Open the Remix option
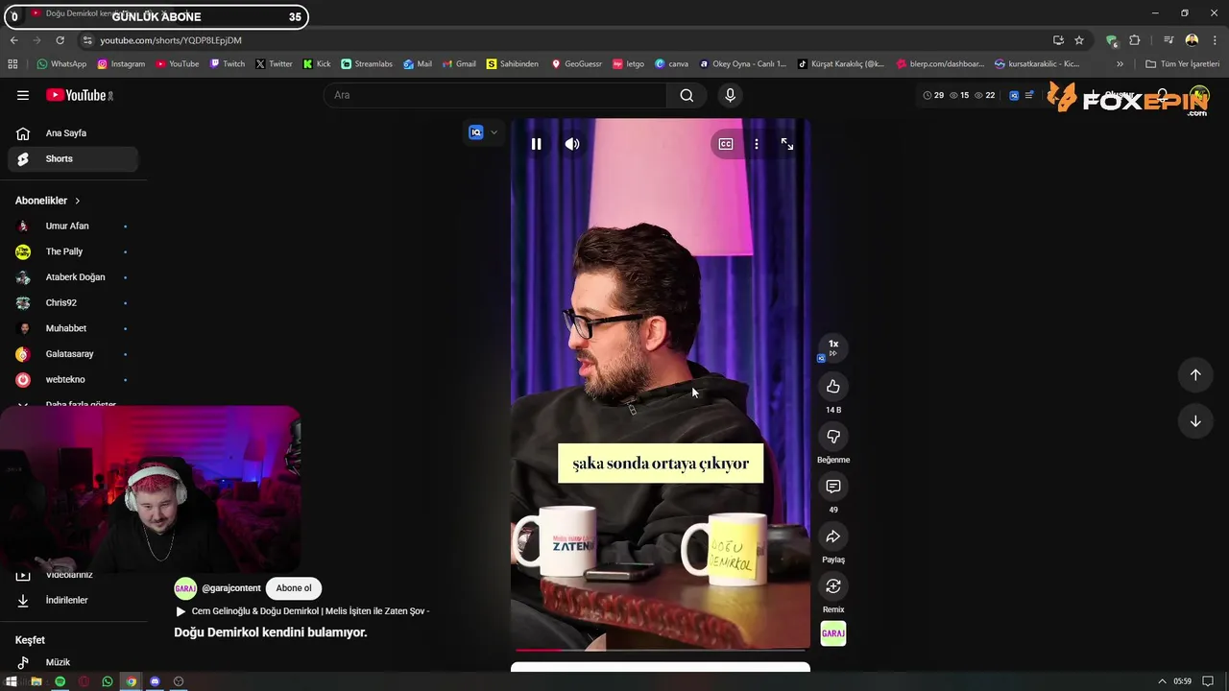 coord(833,586)
